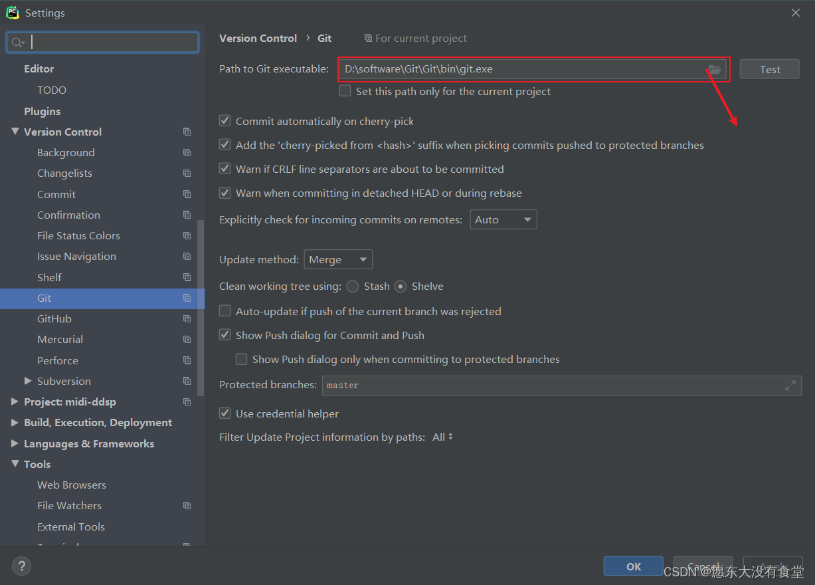Click the project-level icon beside Background

click(x=187, y=152)
